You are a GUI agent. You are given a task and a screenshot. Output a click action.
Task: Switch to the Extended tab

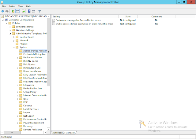pos(58,133)
